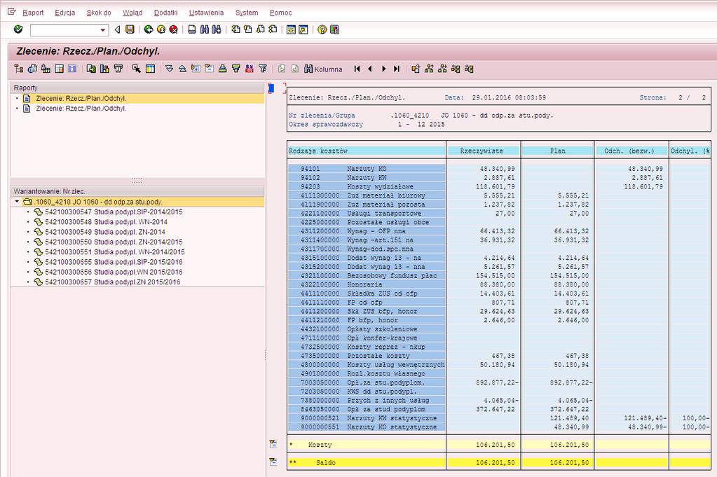Select order 542100300549 Studia podypl. ZN-2014
The image size is (717, 477).
click(105, 232)
